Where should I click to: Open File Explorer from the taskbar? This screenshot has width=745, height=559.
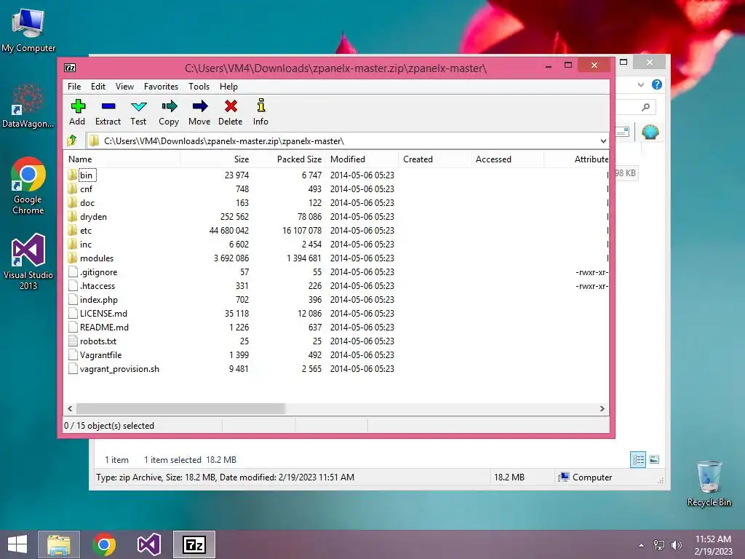click(x=59, y=544)
